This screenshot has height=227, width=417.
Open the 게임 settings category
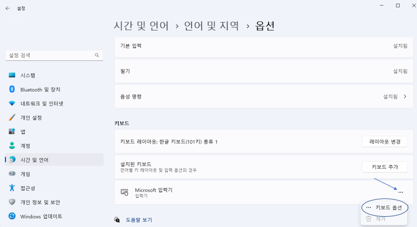coord(25,174)
